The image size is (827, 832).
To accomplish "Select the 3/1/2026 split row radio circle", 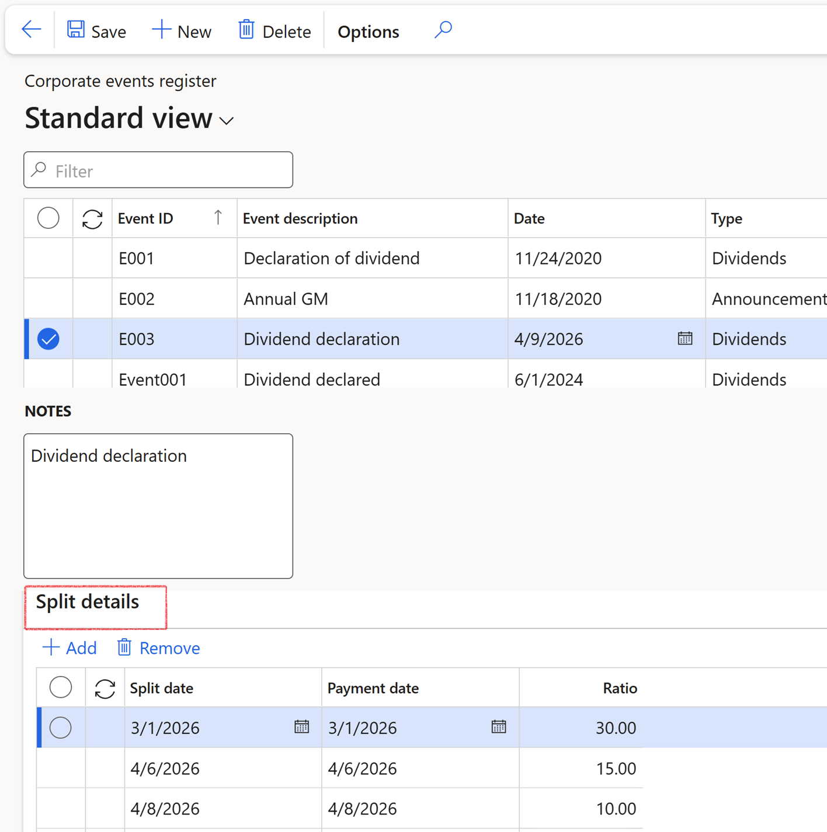I will (61, 727).
